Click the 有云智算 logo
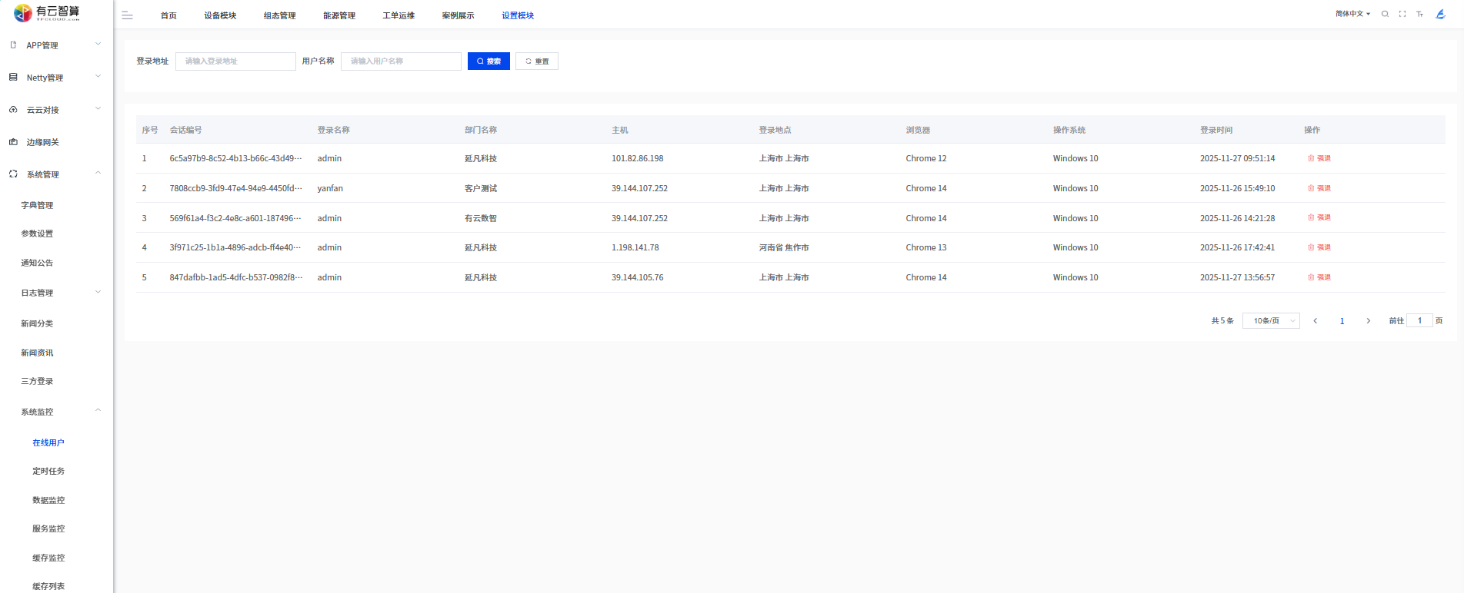Screen dimensions: 1464x593 tap(47, 13)
